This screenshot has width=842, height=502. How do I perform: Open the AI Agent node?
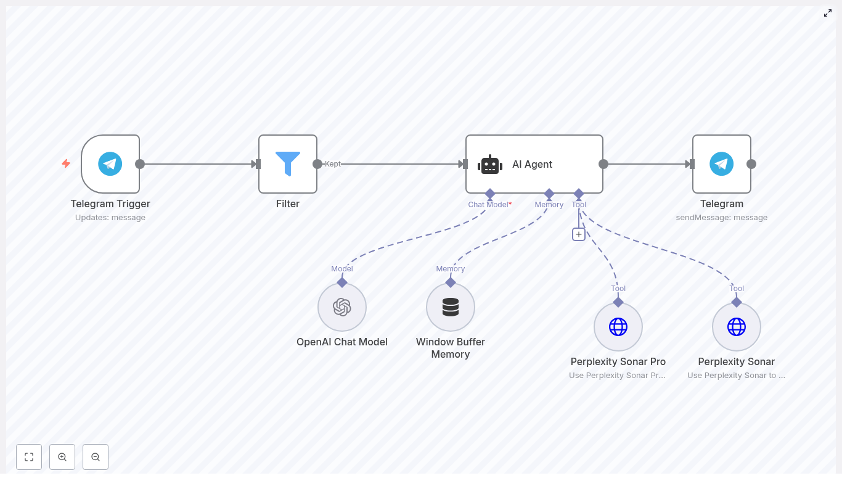(534, 164)
